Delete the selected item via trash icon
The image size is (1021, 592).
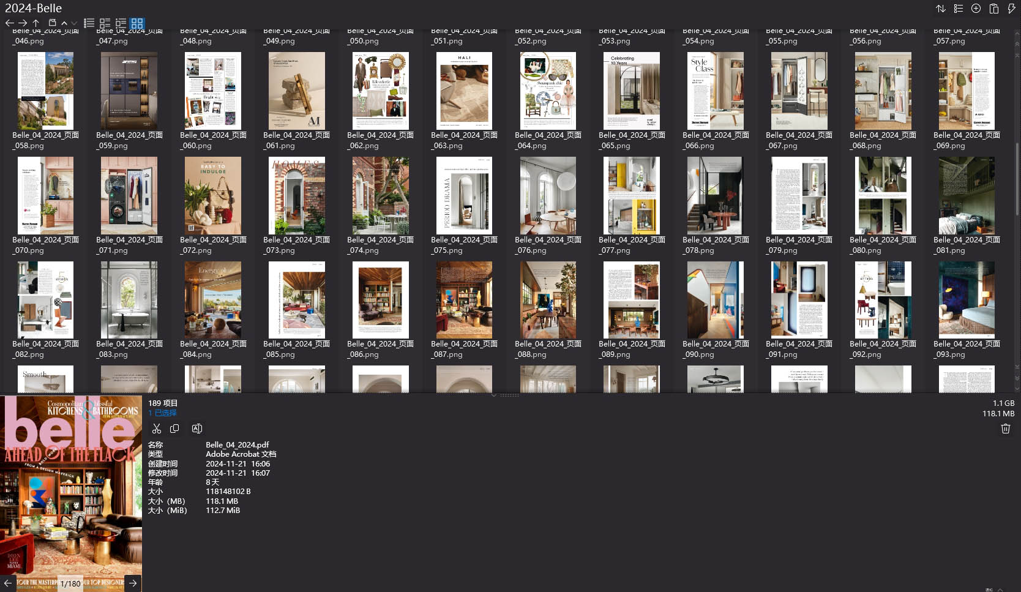[x=1006, y=429]
